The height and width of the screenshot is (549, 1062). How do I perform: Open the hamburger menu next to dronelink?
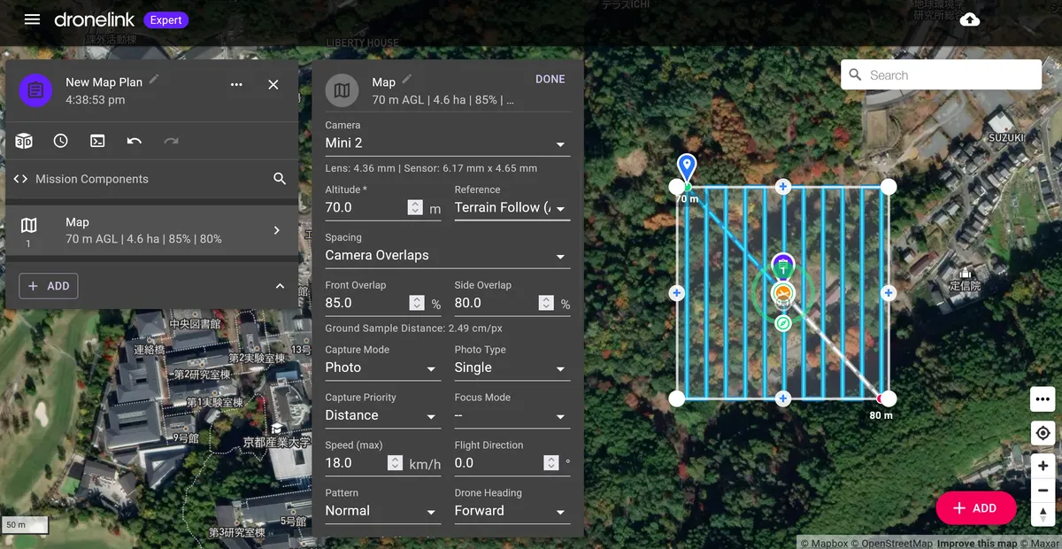coord(32,19)
